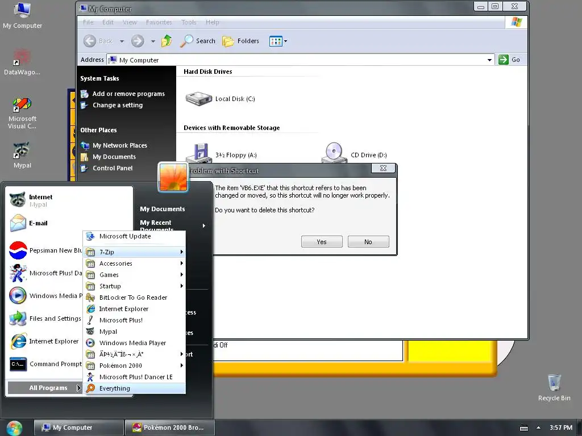The height and width of the screenshot is (436, 582).
Task: Close the Problem with Shortcut dialog
Action: pos(383,168)
